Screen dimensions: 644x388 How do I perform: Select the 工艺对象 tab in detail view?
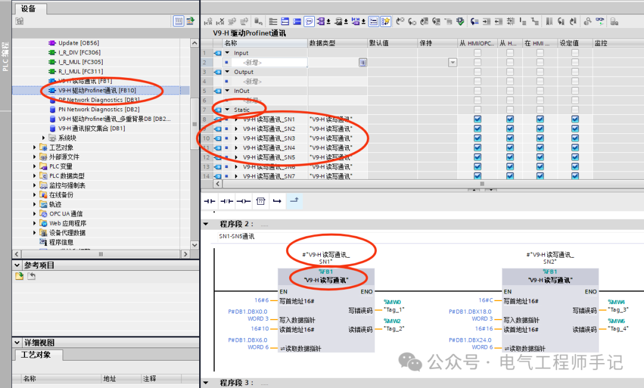pyautogui.click(x=38, y=355)
